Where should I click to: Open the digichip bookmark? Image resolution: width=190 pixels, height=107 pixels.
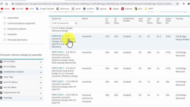(101, 9)
